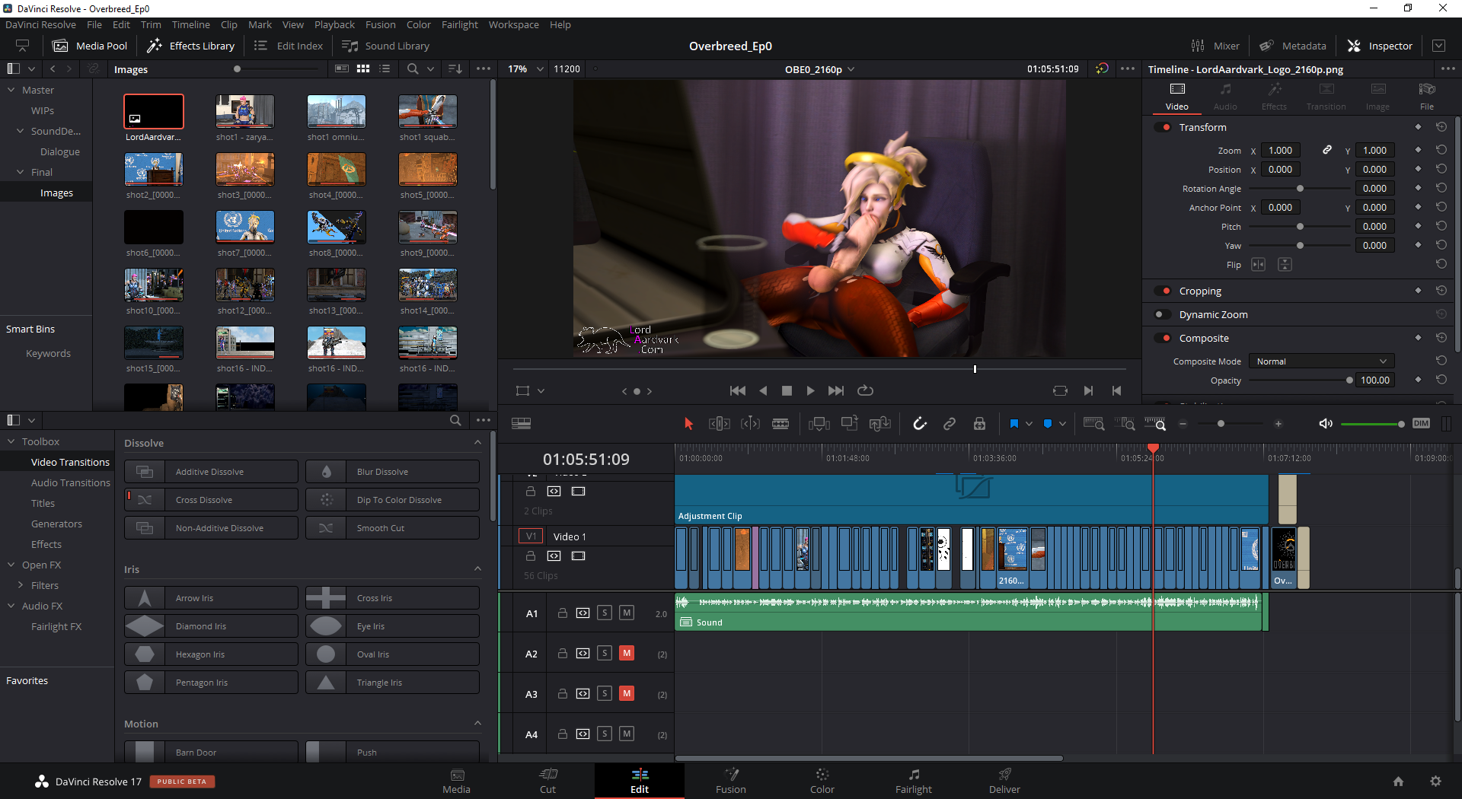The height and width of the screenshot is (799, 1462).
Task: Open project settings gear
Action: click(1435, 781)
